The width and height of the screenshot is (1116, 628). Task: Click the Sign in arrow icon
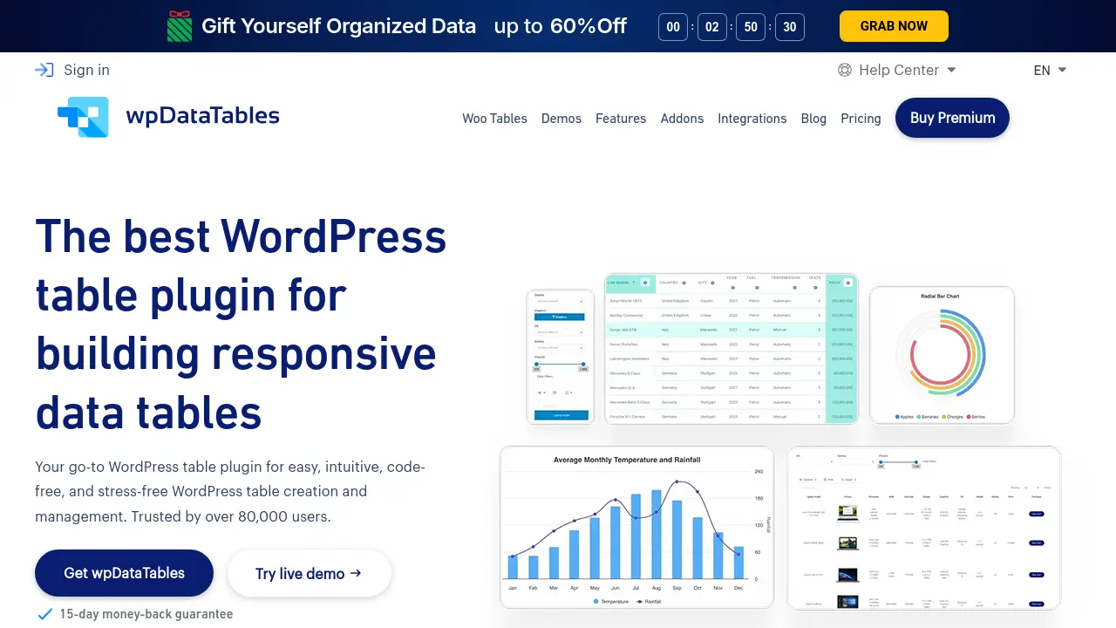pyautogui.click(x=44, y=70)
